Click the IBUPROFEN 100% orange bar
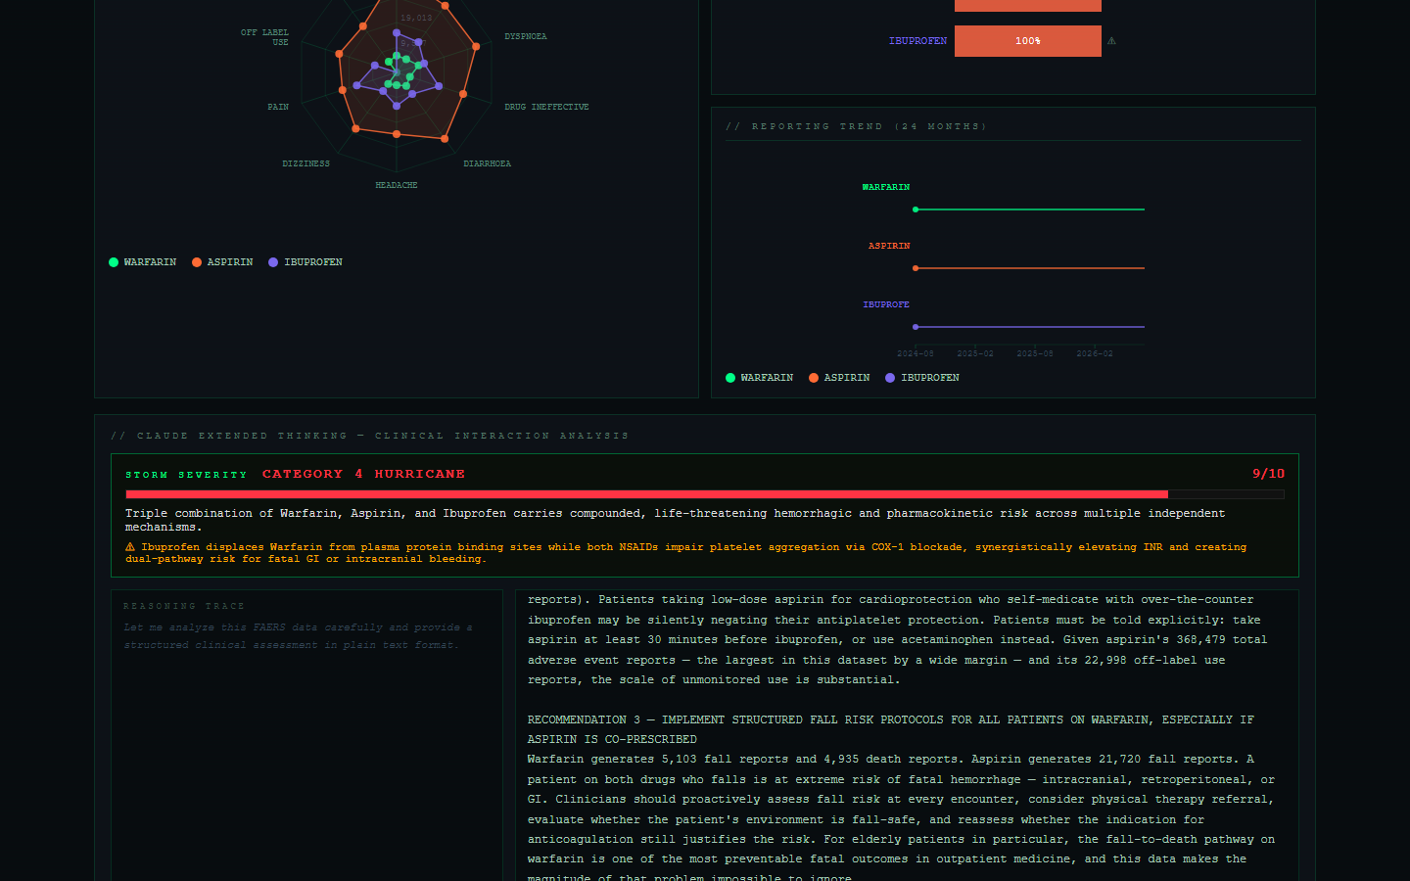 [x=1028, y=41]
